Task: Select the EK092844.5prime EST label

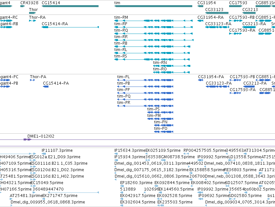Action: (x=172, y=183)
